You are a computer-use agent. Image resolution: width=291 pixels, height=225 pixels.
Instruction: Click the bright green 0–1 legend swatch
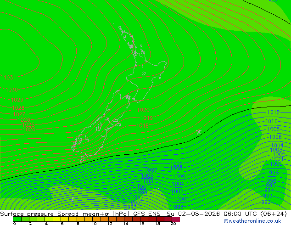tap(17, 219)
